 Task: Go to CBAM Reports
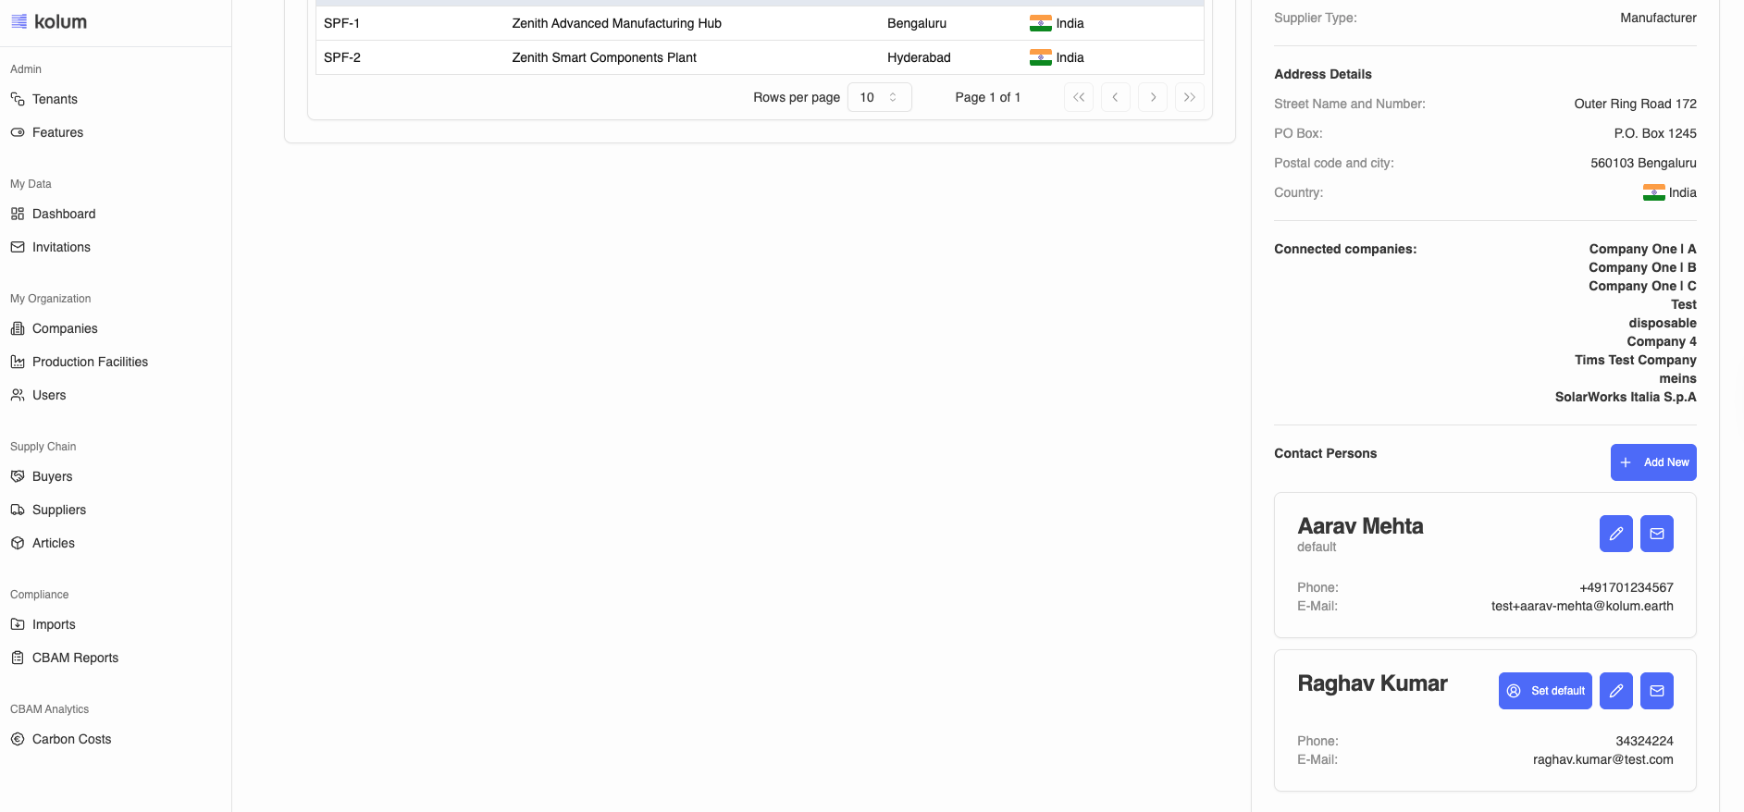pos(75,658)
